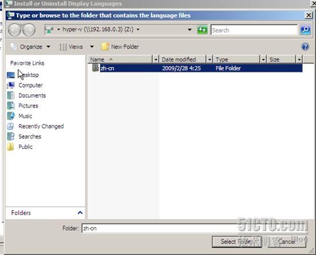
Task: Click the Documents icon in Favorite Links
Action: click(11, 95)
